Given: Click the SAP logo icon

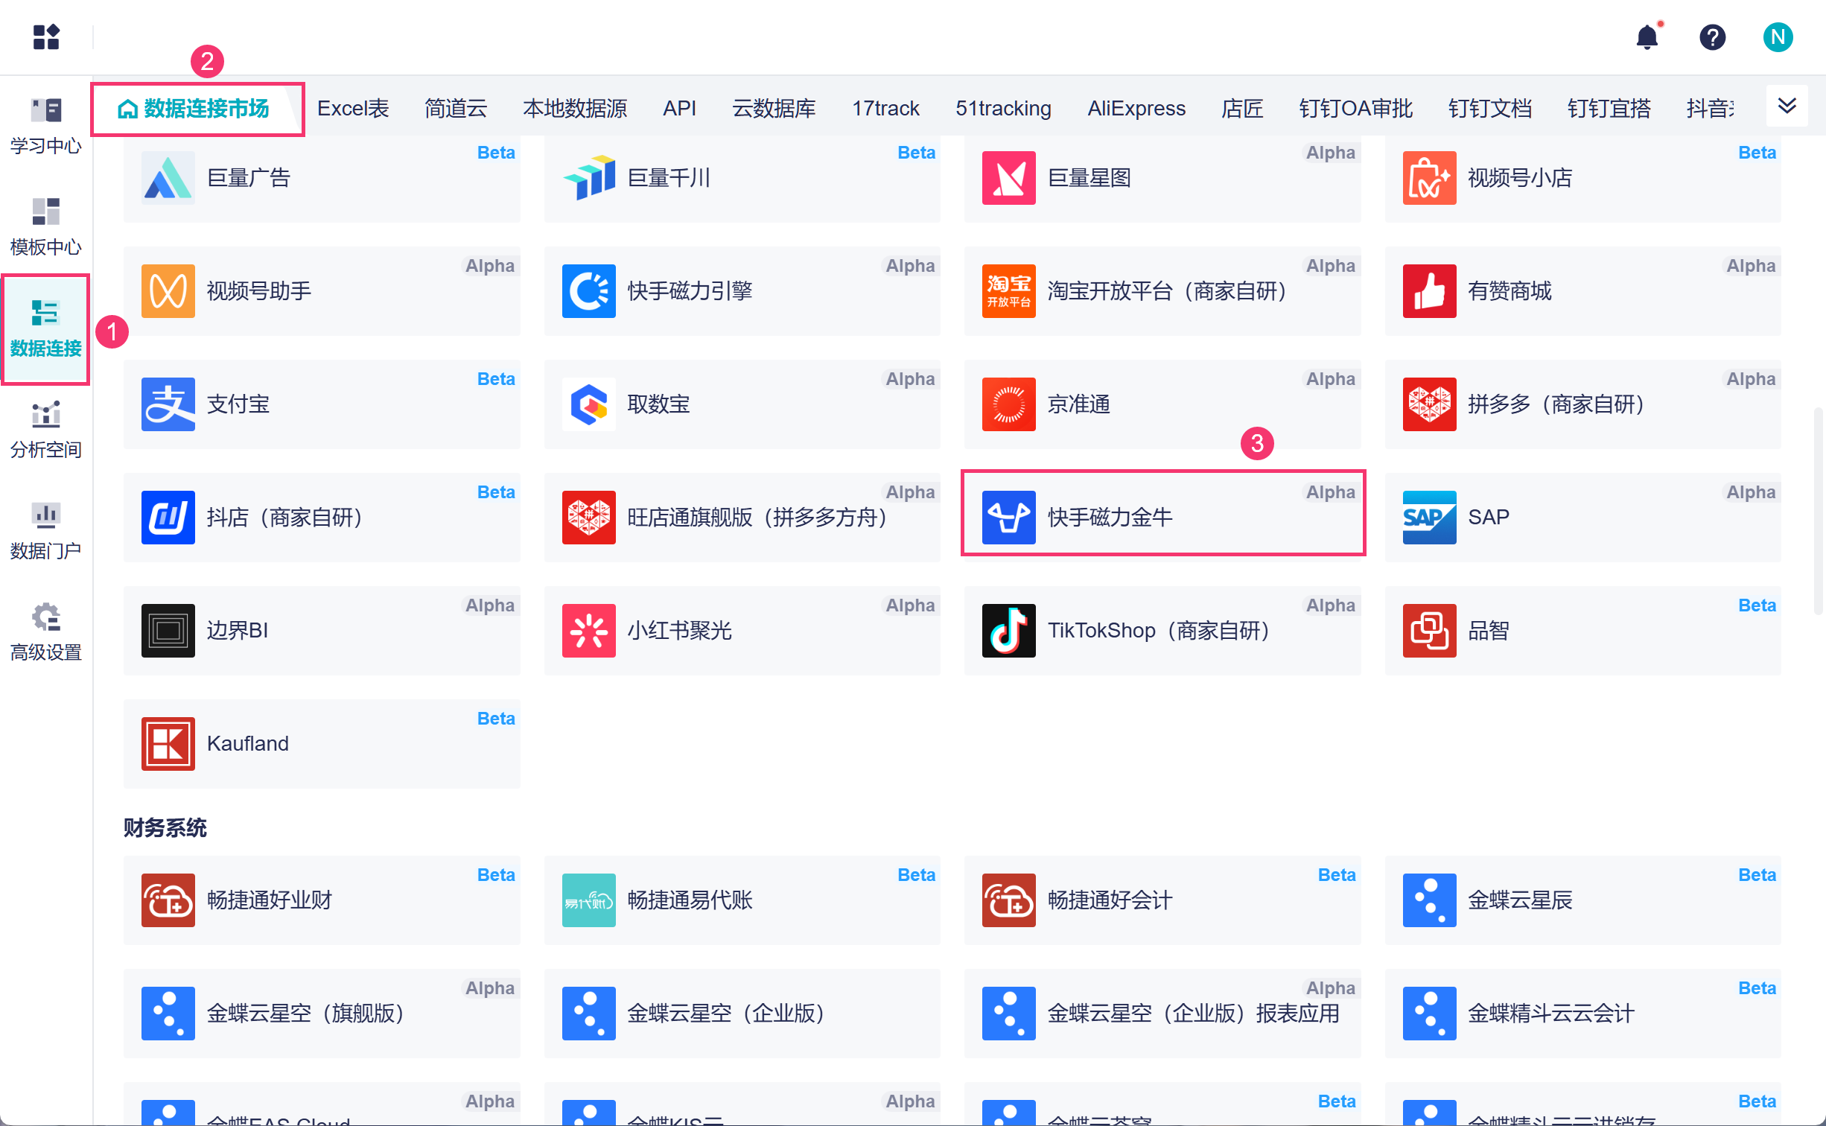Looking at the screenshot, I should click(x=1430, y=518).
